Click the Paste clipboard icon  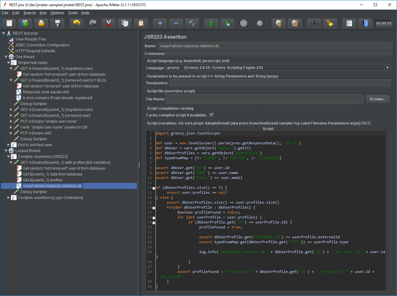[141, 23]
